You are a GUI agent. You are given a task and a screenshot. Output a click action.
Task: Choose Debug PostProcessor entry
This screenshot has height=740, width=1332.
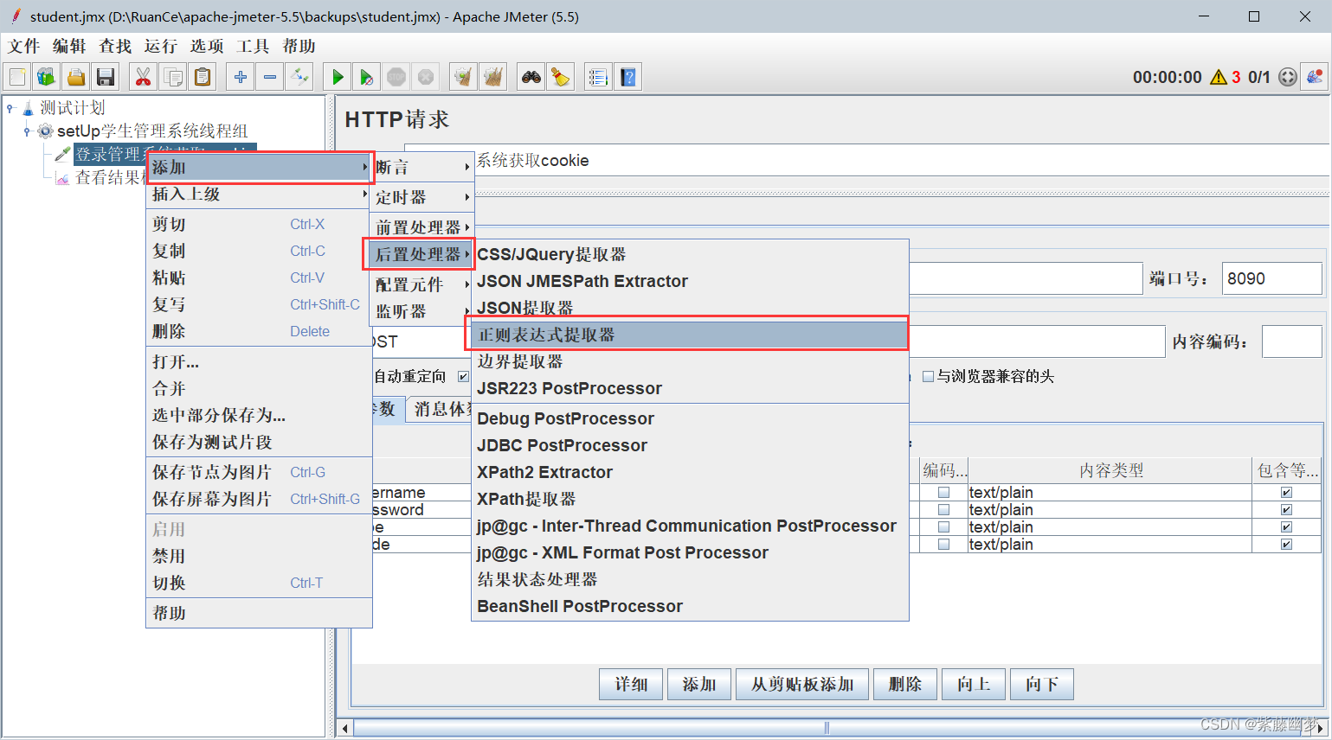point(690,418)
